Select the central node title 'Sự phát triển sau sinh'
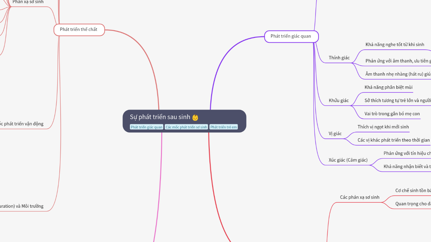This screenshot has width=431, height=242. [x=160, y=117]
